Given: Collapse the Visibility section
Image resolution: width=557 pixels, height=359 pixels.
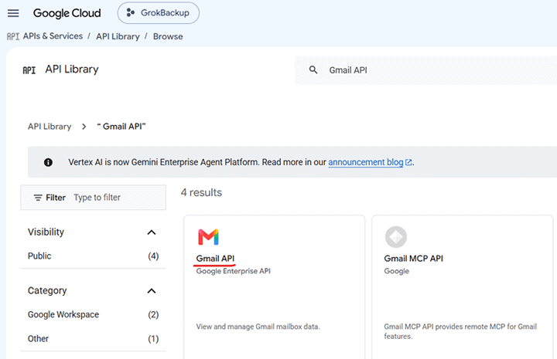Looking at the screenshot, I should click(x=152, y=232).
